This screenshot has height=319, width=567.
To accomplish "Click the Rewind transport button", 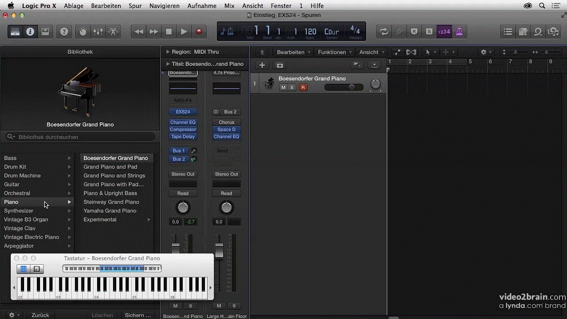I will pos(139,32).
